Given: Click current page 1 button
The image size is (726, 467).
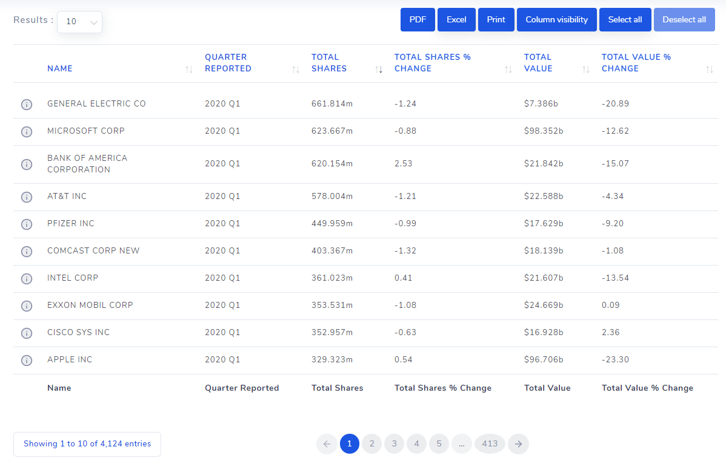Looking at the screenshot, I should point(350,444).
